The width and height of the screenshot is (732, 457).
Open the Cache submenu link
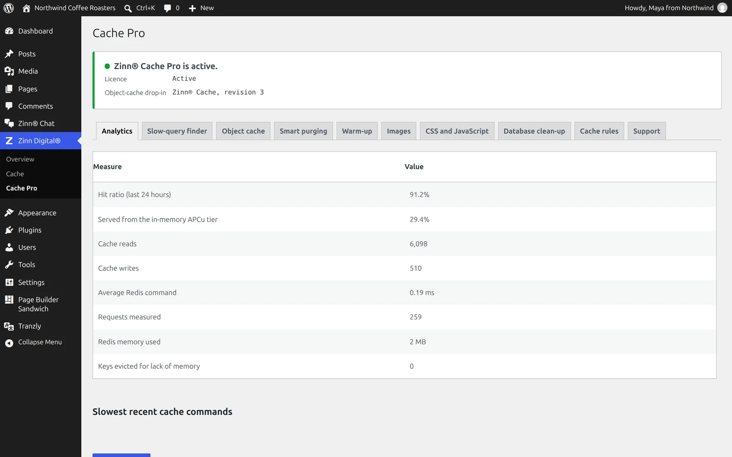(x=15, y=174)
